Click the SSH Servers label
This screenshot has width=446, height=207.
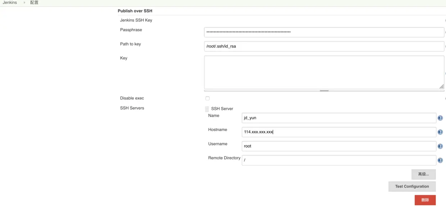[132, 108]
